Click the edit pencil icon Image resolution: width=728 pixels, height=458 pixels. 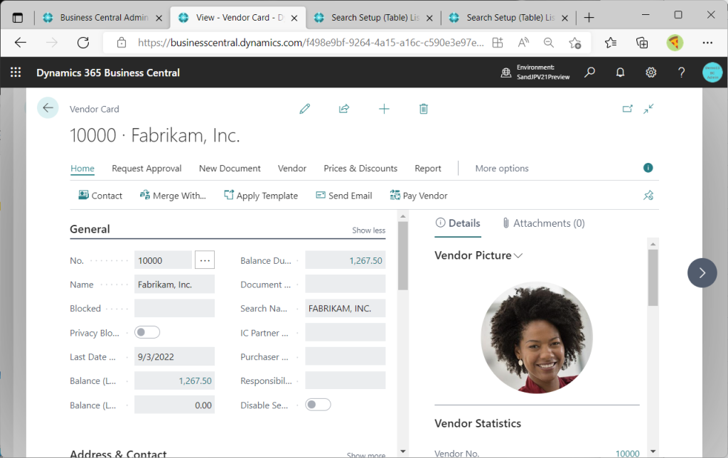[x=304, y=109]
